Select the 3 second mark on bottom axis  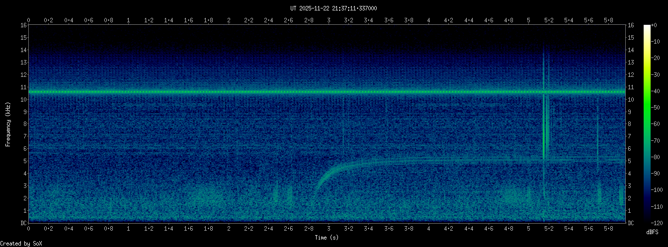click(329, 229)
